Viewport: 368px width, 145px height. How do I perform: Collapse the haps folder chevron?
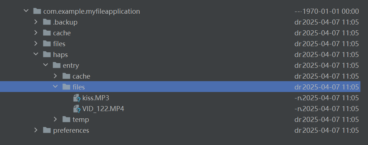click(36, 54)
